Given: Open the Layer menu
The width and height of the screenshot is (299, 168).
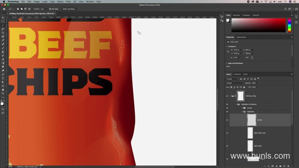Looking at the screenshot, I should pyautogui.click(x=45, y=2).
